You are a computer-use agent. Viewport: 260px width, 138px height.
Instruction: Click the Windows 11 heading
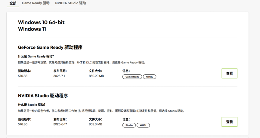[x=32, y=29]
